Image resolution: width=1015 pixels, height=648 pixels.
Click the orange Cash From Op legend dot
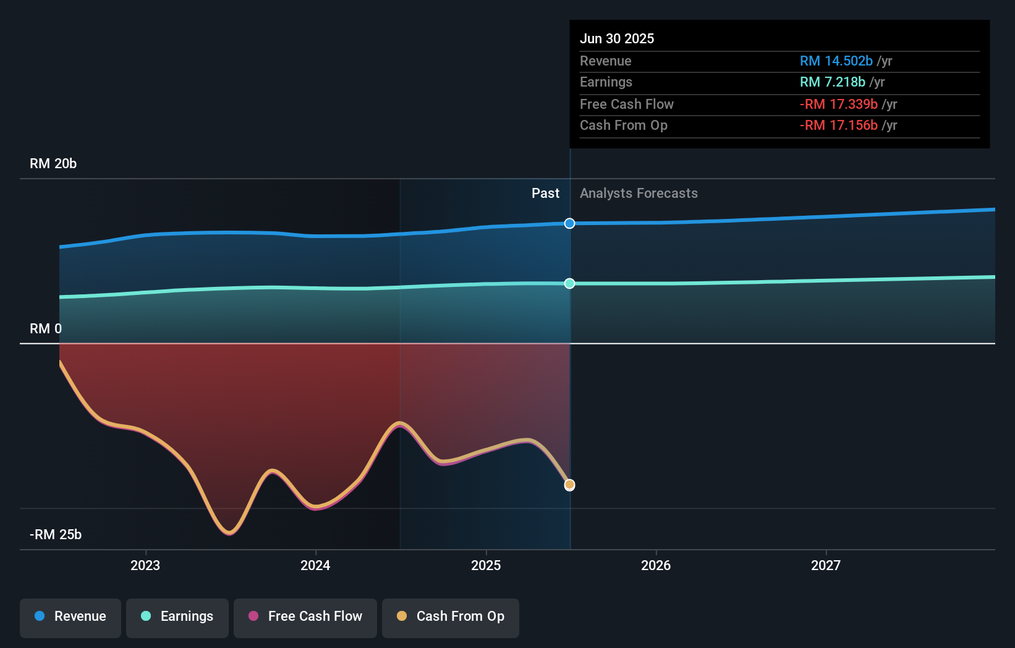click(x=402, y=616)
